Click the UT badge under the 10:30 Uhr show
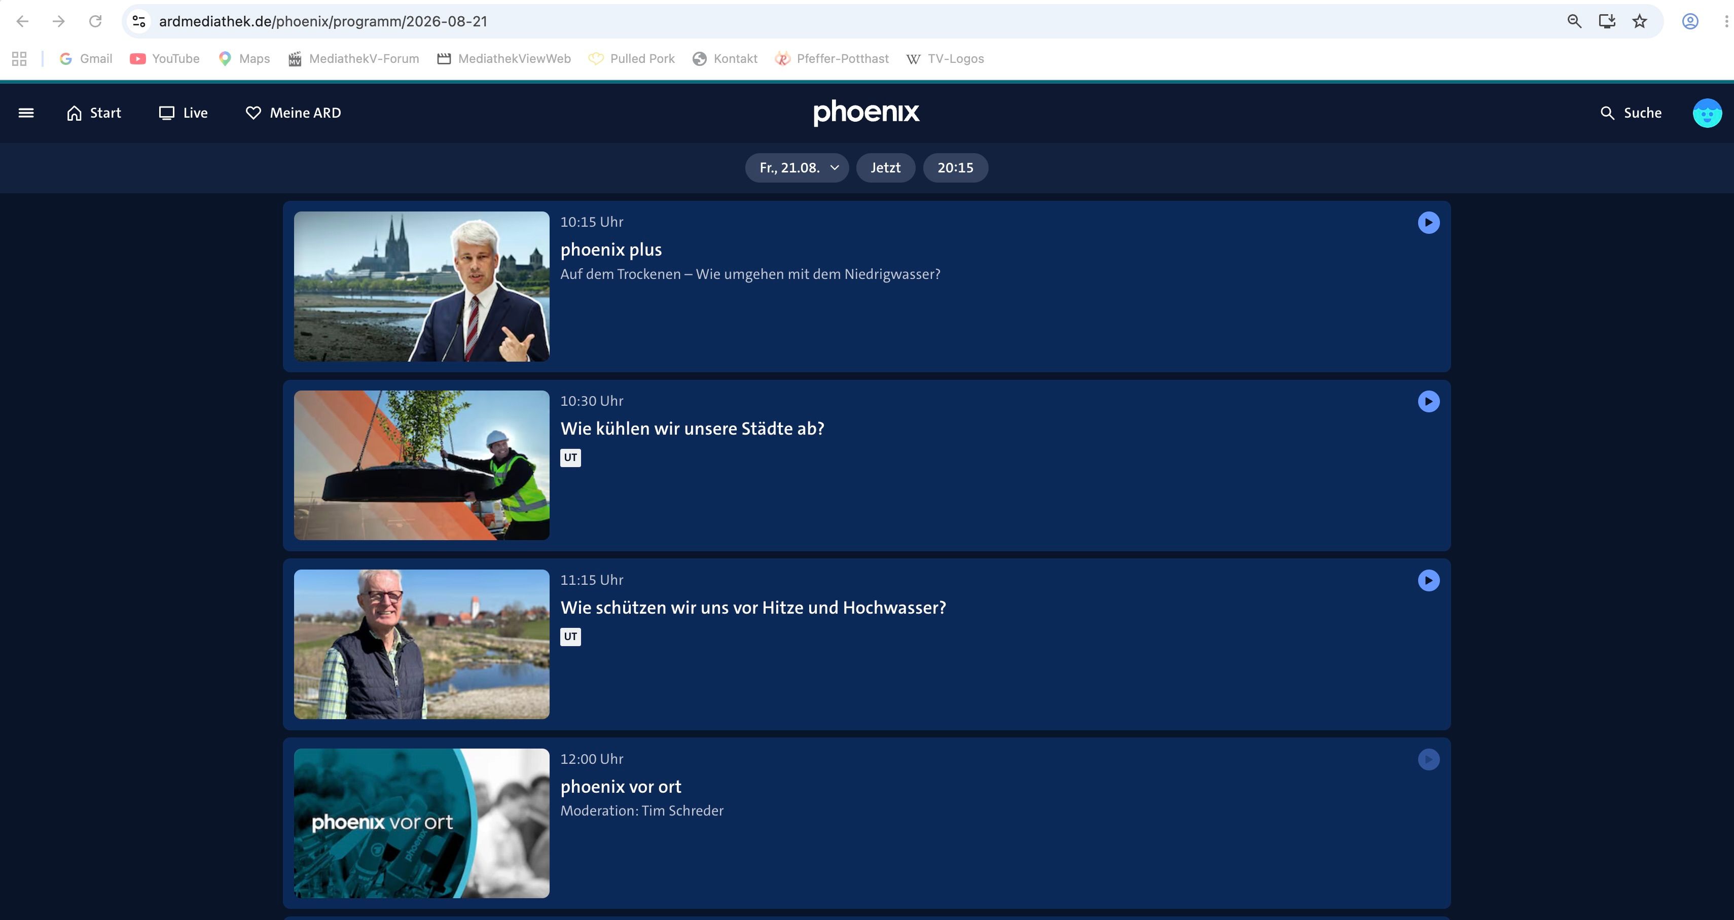Image resolution: width=1734 pixels, height=920 pixels. (571, 458)
